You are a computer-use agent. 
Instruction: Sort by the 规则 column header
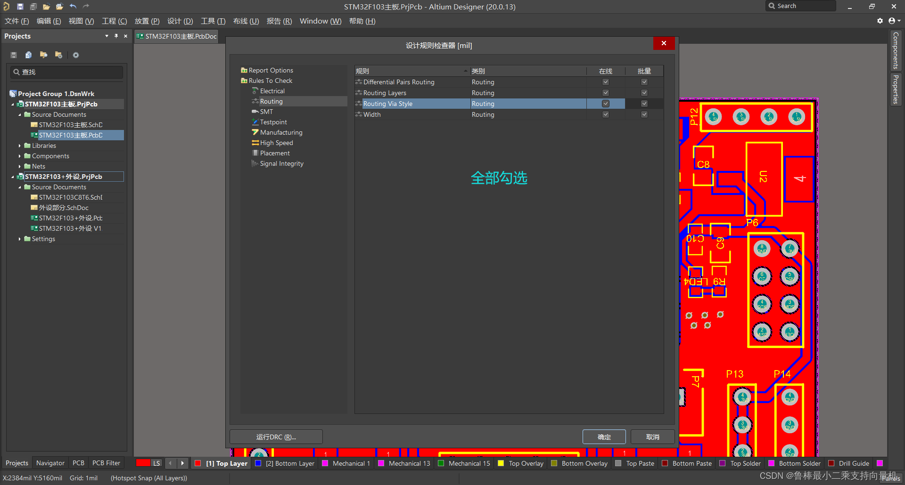(412, 71)
